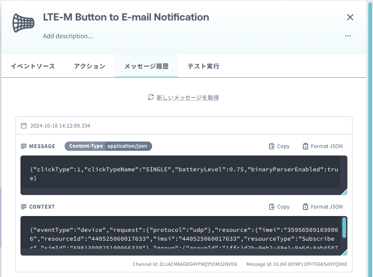Viewport: 373px width, 277px height.
Task: Select the メッセージ履歴 tab
Action: [147, 66]
